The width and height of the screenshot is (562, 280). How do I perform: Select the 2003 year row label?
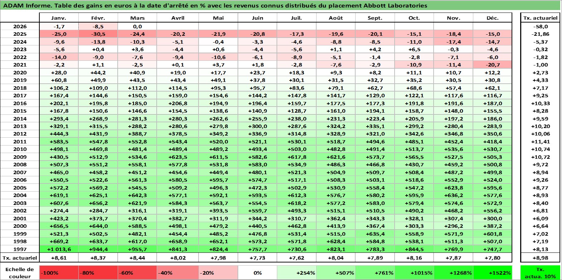20,203
